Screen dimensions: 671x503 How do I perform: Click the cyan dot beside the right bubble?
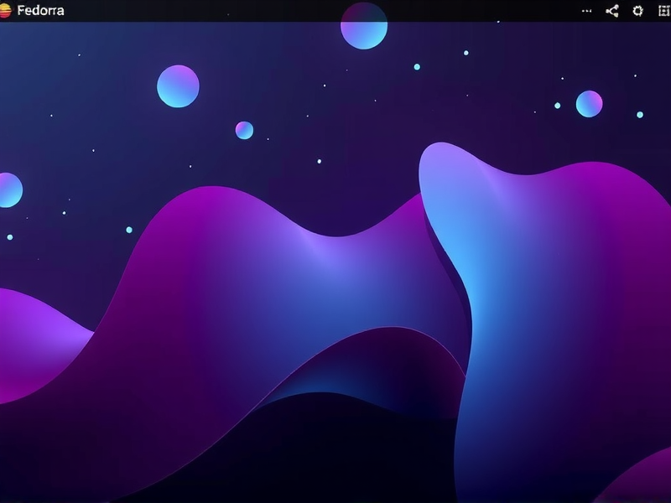(557, 106)
